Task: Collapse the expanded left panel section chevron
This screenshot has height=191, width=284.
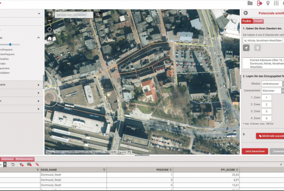Action: coord(38,38)
